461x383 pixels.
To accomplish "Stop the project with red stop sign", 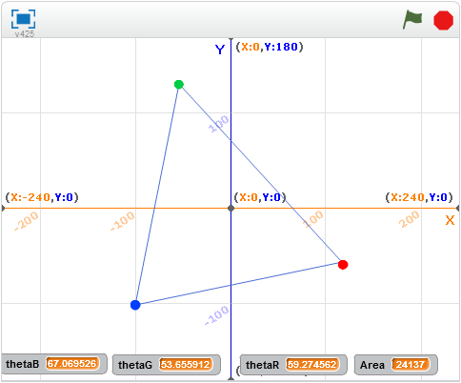I will coord(443,20).
